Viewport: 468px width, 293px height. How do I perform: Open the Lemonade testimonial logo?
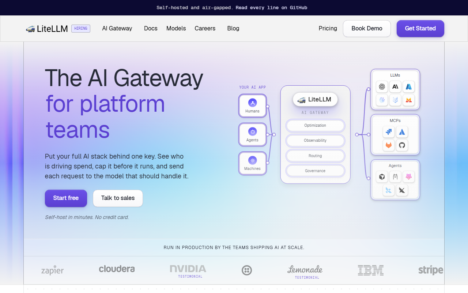click(x=305, y=270)
